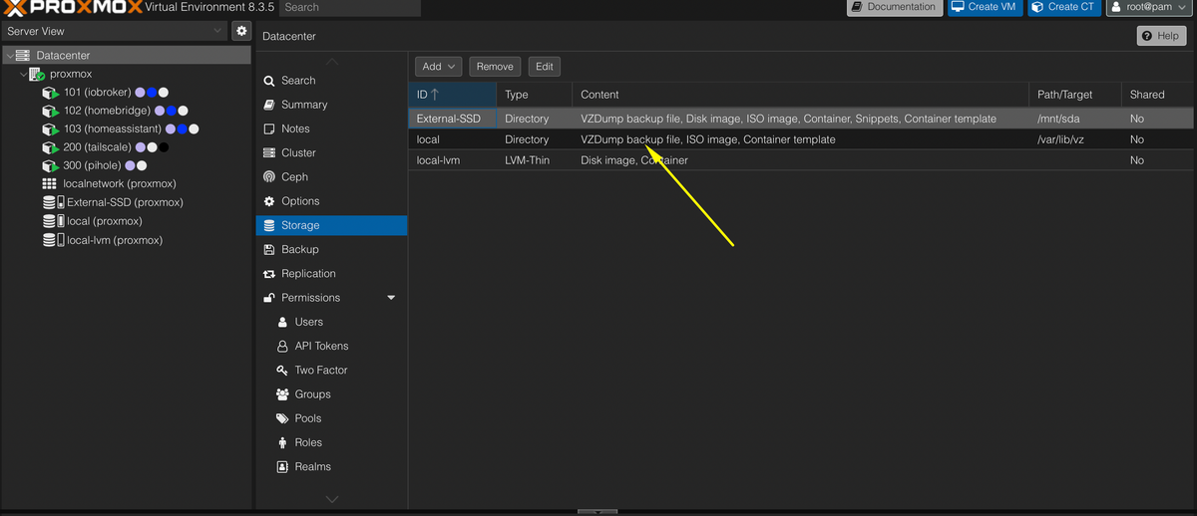Viewport: 1197px width, 516px height.
Task: Click the Edit storage button
Action: click(x=544, y=67)
